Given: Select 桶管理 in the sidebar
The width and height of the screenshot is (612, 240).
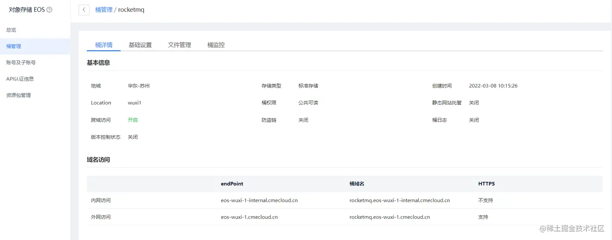Looking at the screenshot, I should [x=35, y=46].
